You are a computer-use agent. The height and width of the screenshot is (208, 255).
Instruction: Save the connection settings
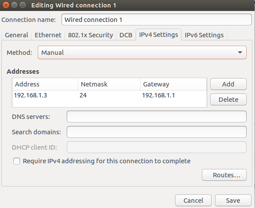pos(233,201)
